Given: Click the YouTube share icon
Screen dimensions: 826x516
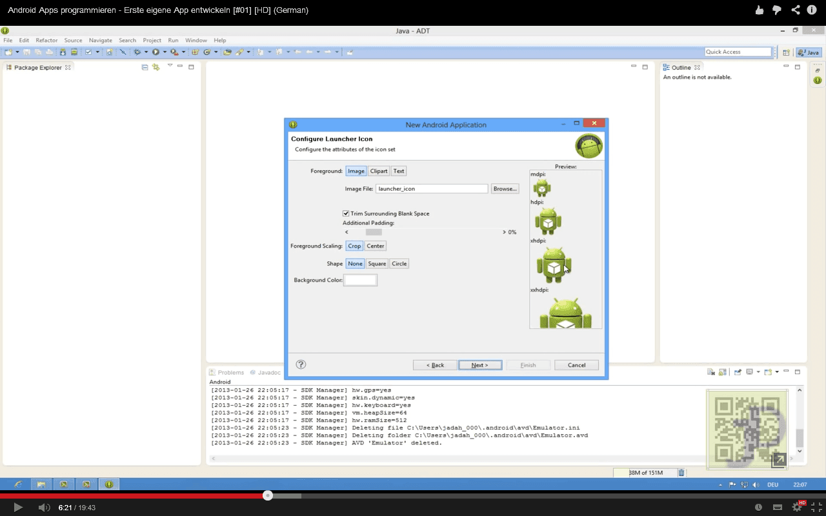Looking at the screenshot, I should 795,10.
